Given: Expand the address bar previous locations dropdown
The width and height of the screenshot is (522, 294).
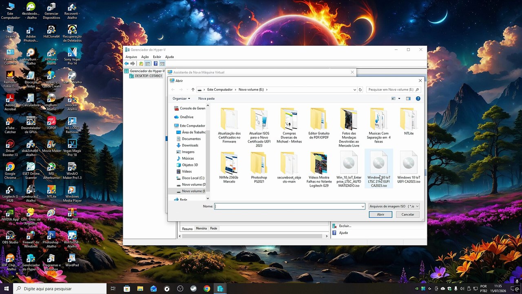Looking at the screenshot, I should [355, 89].
